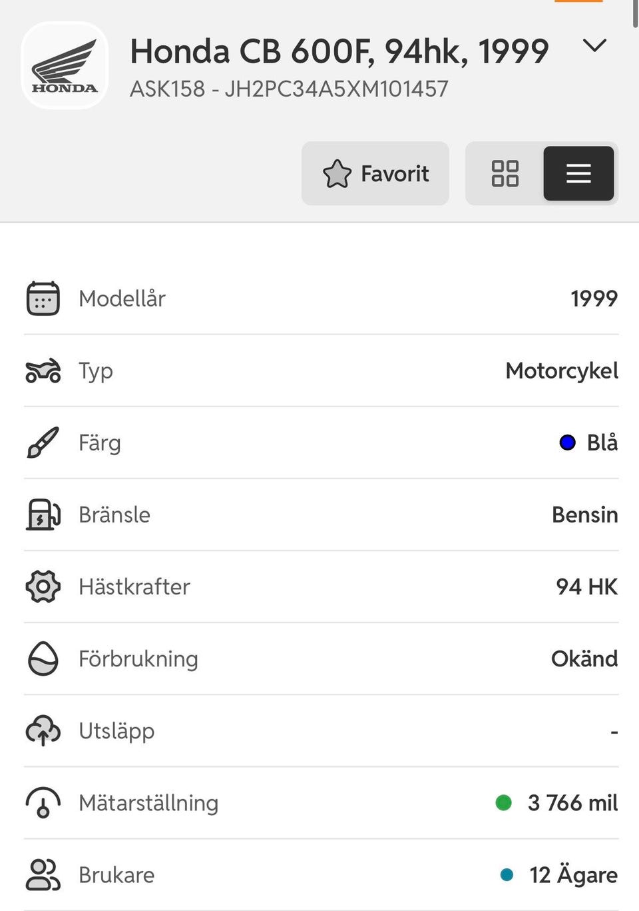Open the 12 Ägare owners entry
This screenshot has height=911, width=639.
tap(572, 874)
